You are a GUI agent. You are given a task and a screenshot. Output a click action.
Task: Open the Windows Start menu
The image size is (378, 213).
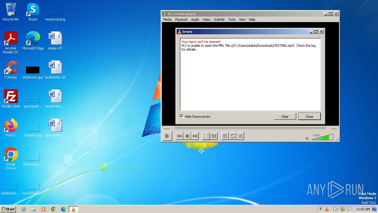point(8,209)
